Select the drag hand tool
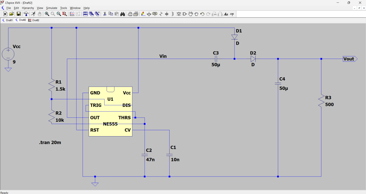This screenshot has width=366, height=194. [196, 14]
